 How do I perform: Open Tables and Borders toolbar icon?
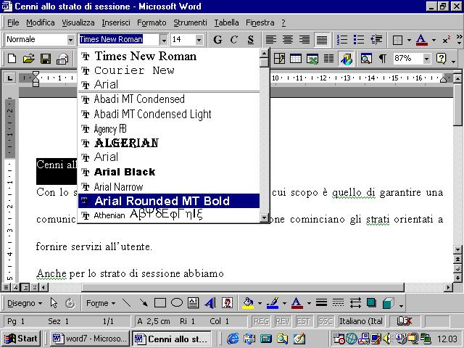point(279,58)
